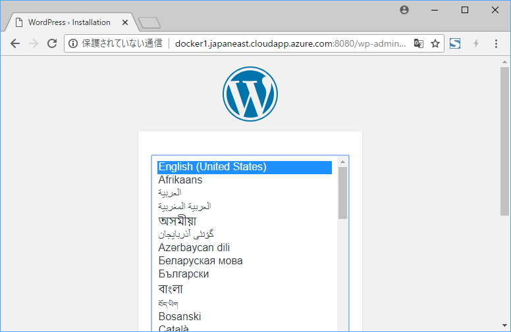Viewport: 511px width, 332px height.
Task: Select Azərbaycan dili in the list
Action: click(x=245, y=248)
